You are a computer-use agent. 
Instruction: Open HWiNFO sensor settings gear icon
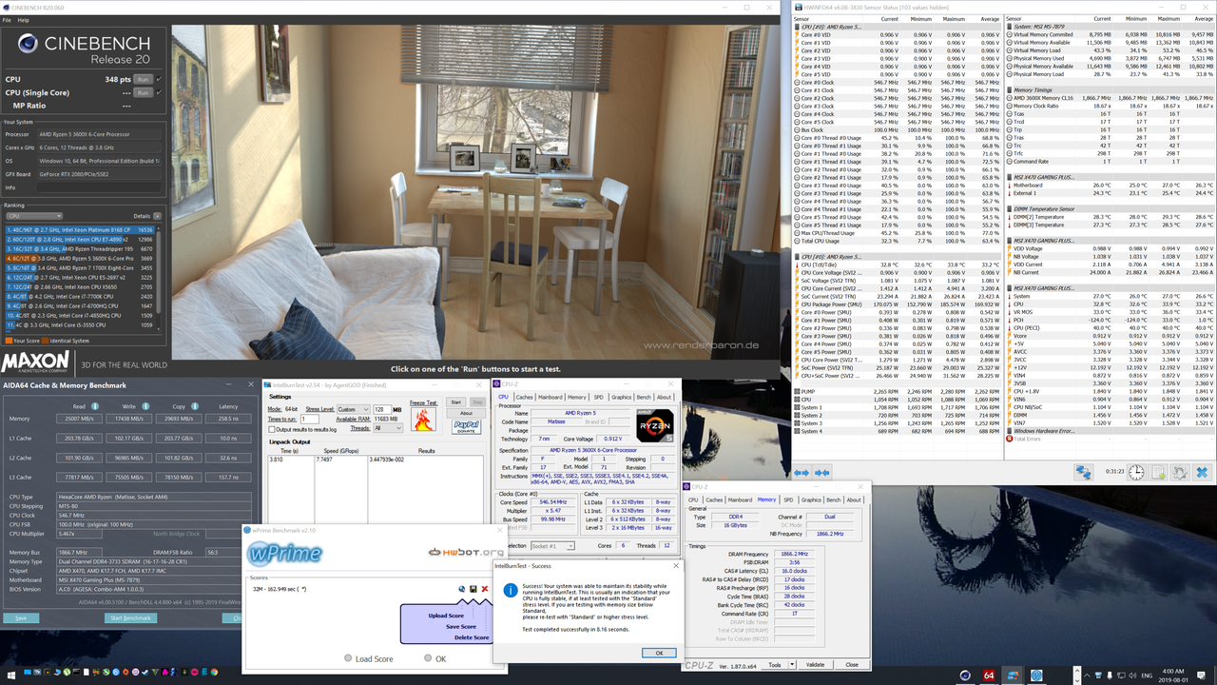coord(1180,472)
